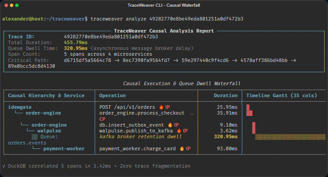Image resolution: width=328 pixels, height=177 pixels.
Task: Click the grid queue icon beside Queue:
Action: coord(34,137)
